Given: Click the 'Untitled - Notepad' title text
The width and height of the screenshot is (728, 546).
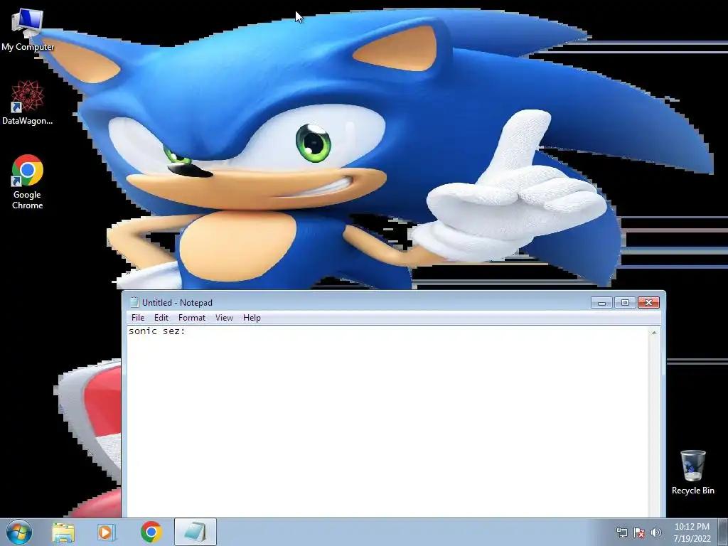Looking at the screenshot, I should tap(177, 303).
